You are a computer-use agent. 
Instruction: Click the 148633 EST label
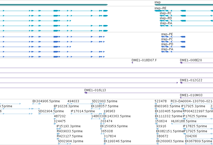coord(97,116)
